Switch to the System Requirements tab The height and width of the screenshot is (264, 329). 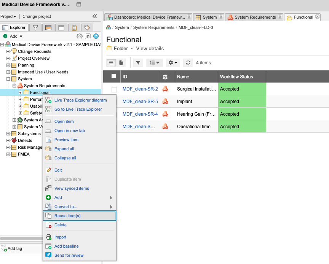pos(254,17)
